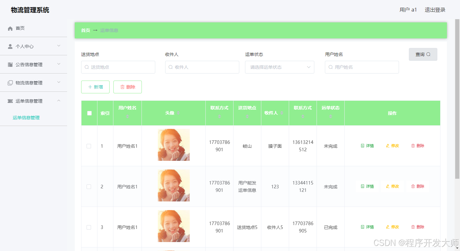Check the checkbox of row index 1

click(x=89, y=146)
